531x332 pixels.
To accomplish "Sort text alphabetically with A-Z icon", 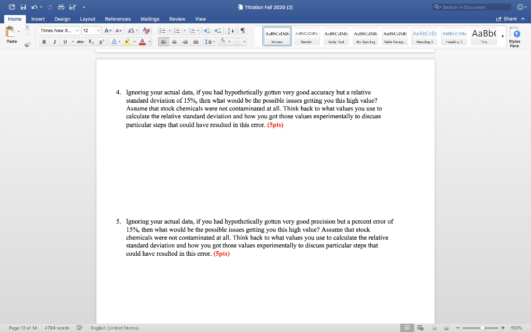I will click(229, 31).
